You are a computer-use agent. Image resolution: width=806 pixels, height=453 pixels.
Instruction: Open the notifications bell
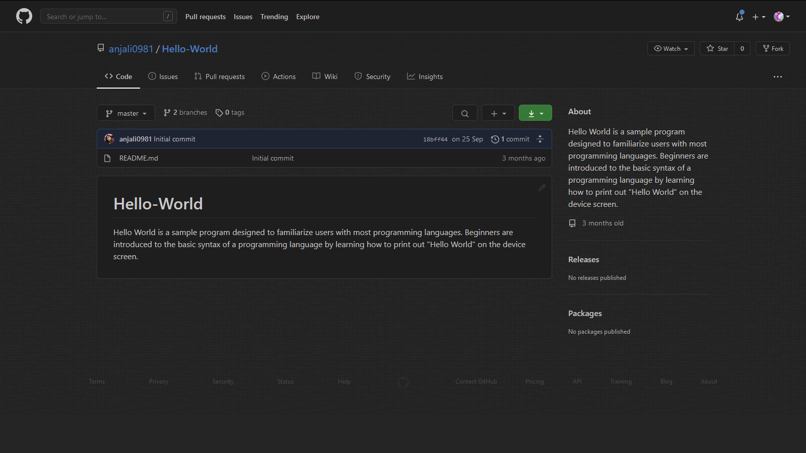coord(740,17)
